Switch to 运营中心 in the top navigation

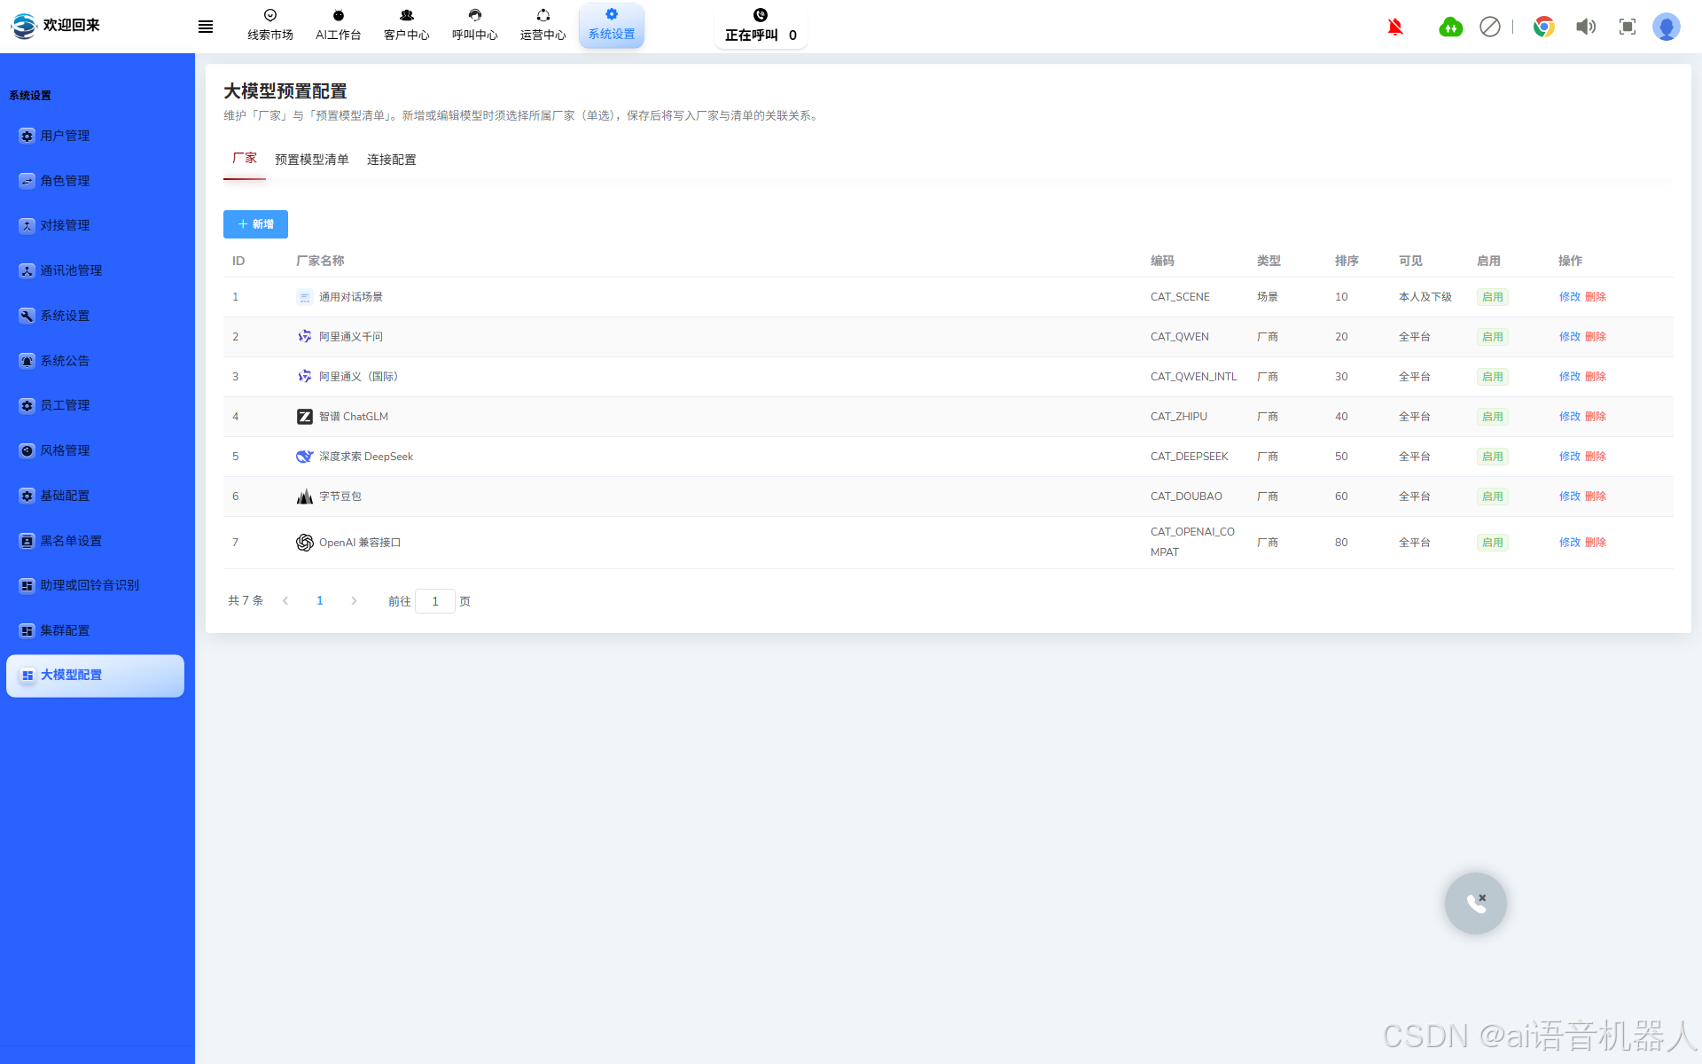point(543,25)
